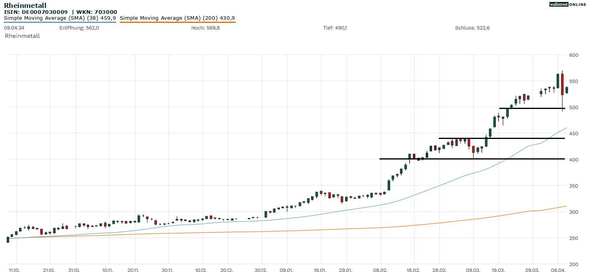
Task: Click the Tief 490,1 value
Action: tap(335, 28)
